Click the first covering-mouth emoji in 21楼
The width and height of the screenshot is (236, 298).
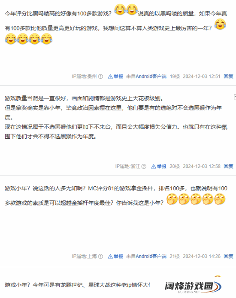172,199
